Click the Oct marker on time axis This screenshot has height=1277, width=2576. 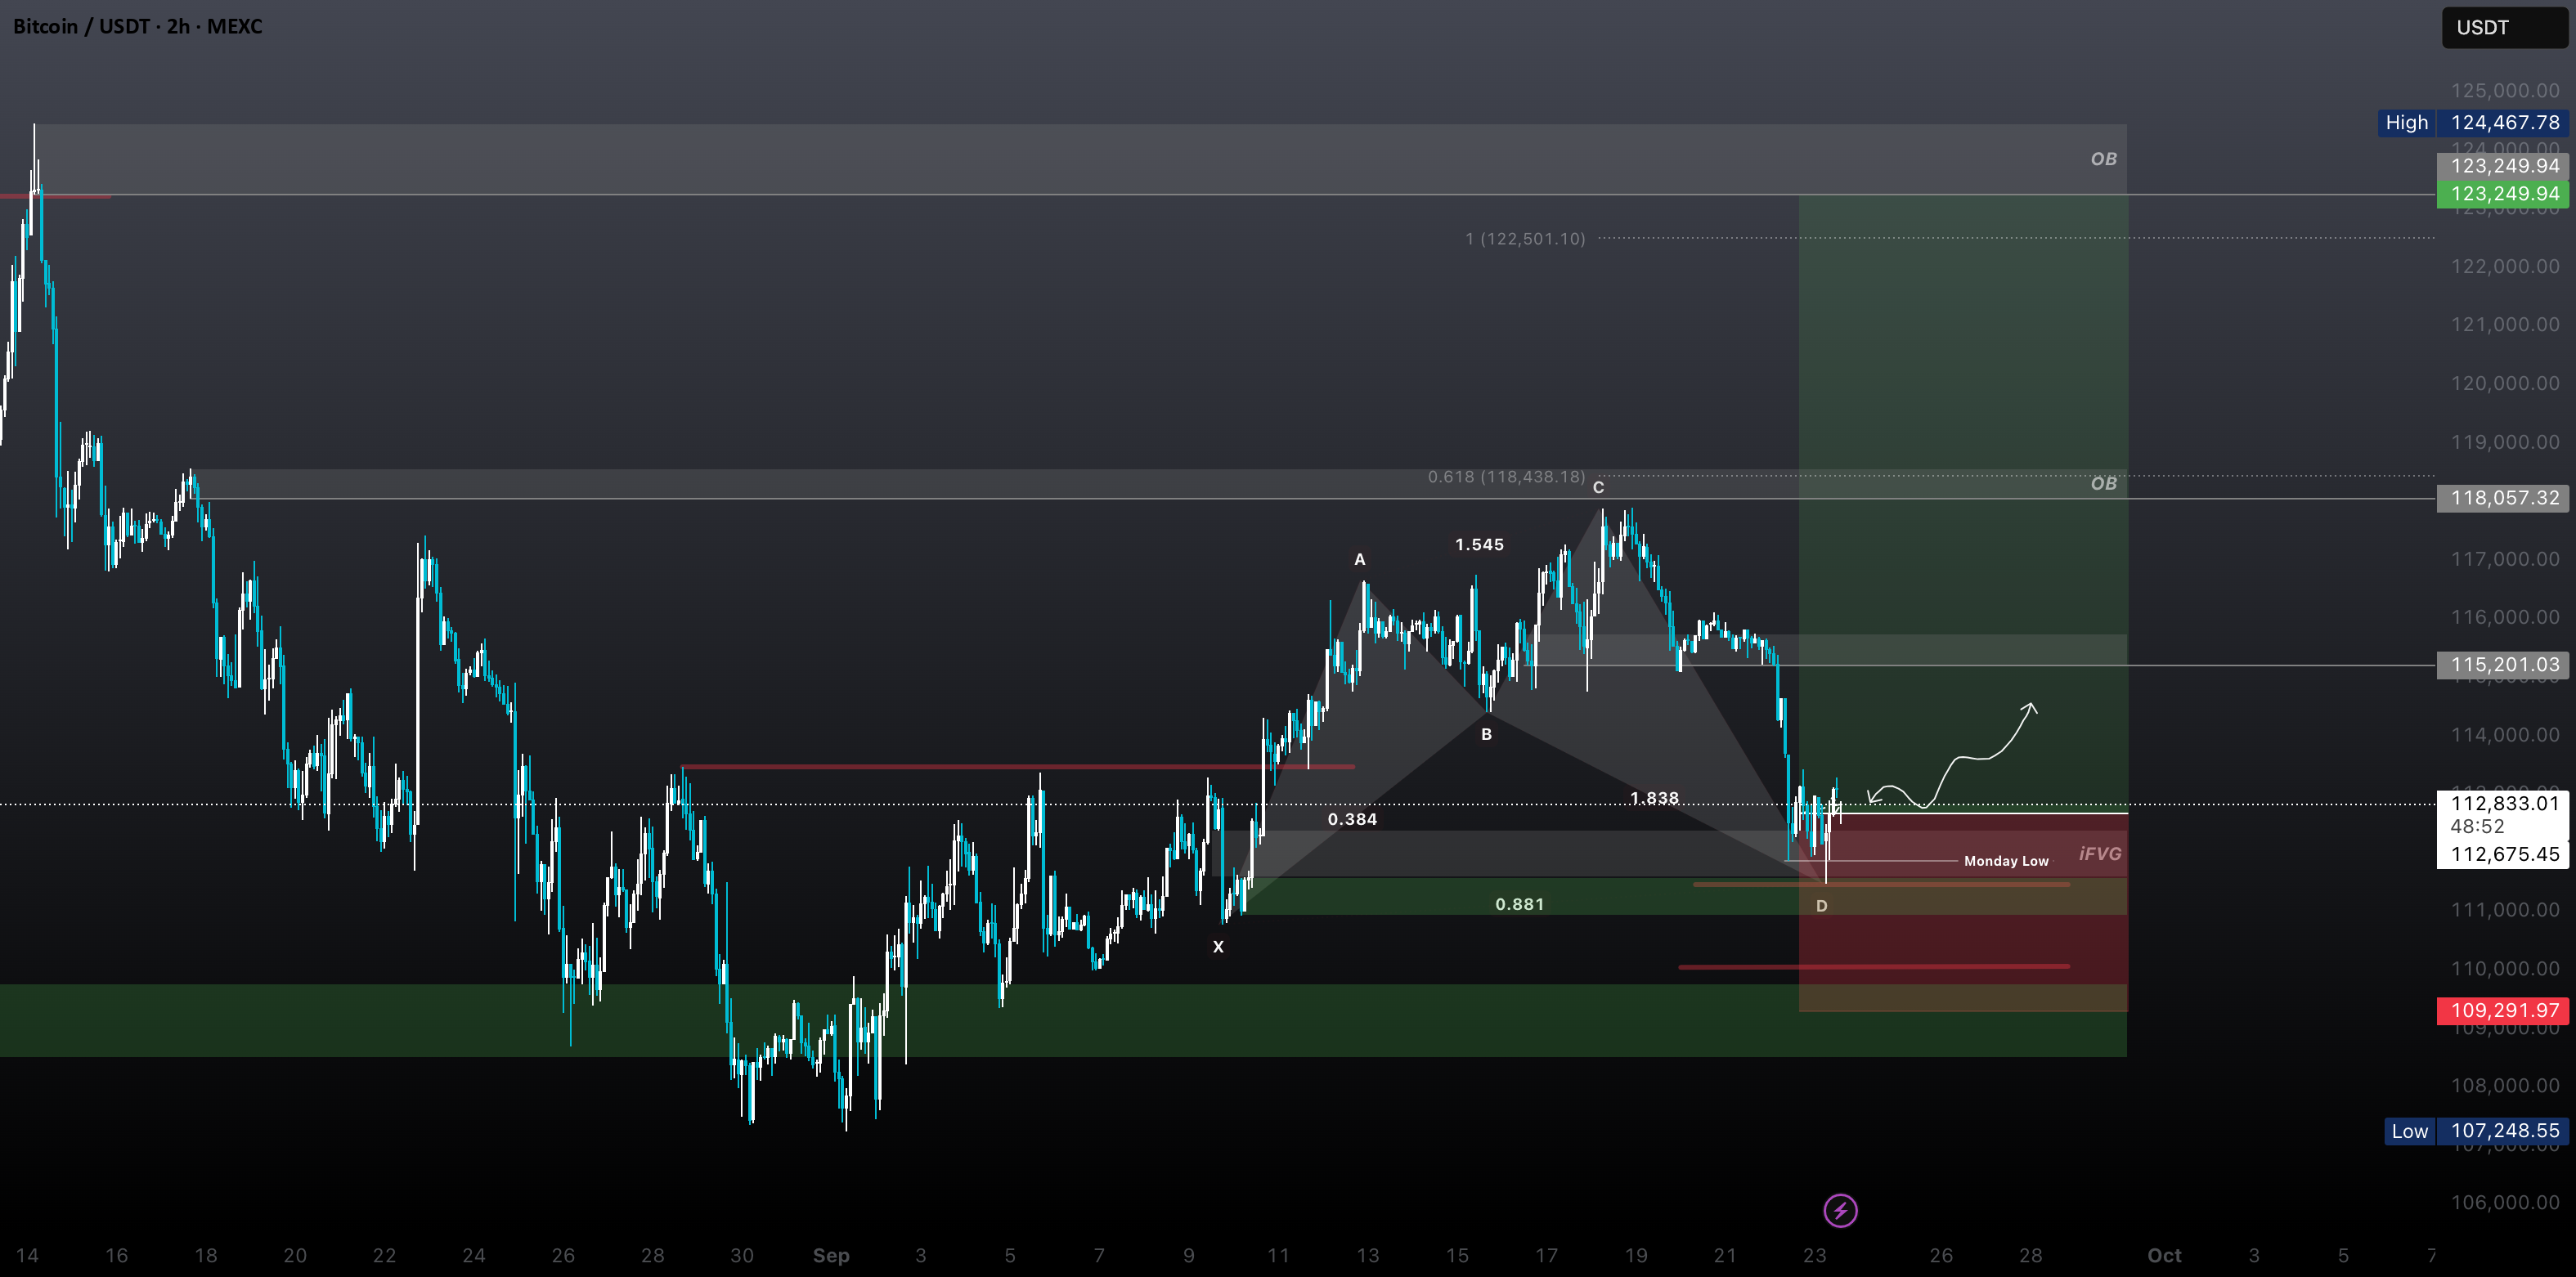[2164, 1255]
